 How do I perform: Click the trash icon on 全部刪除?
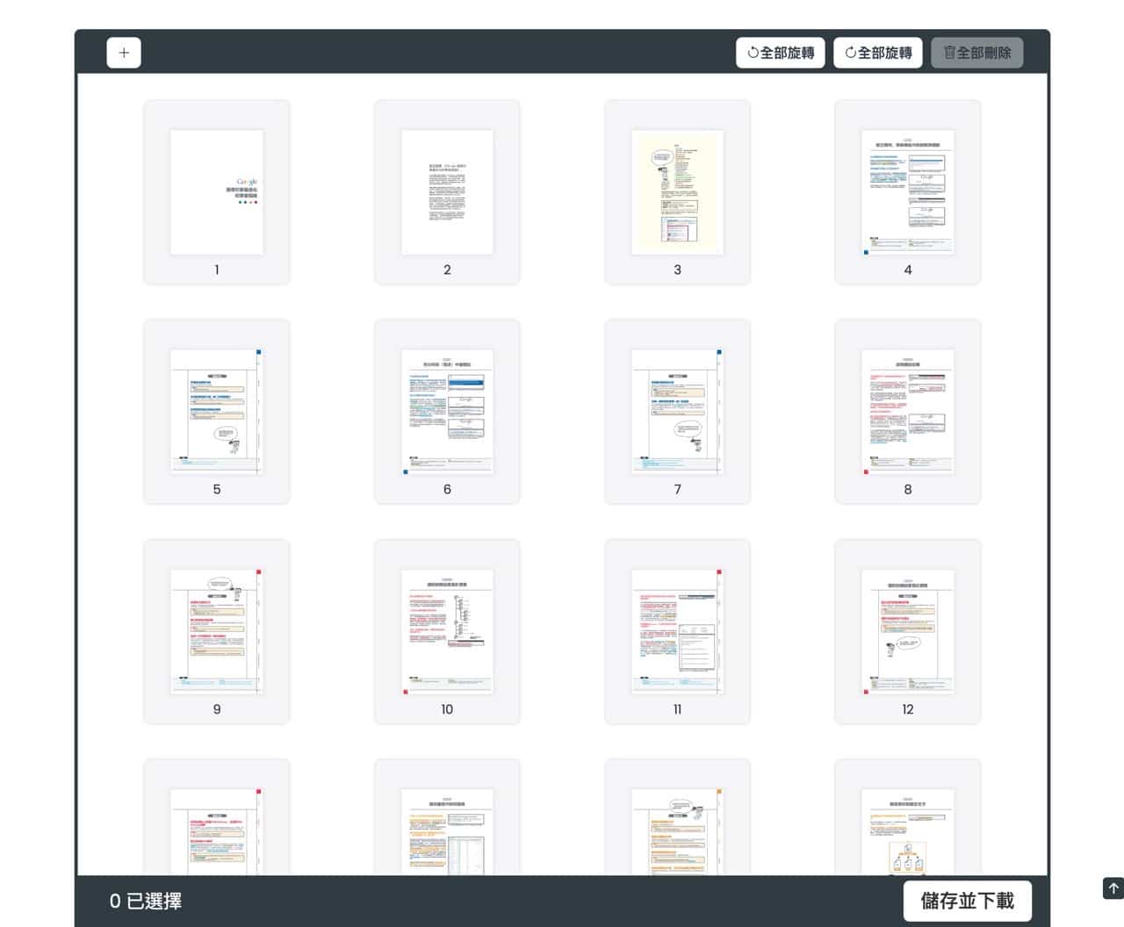tap(948, 53)
